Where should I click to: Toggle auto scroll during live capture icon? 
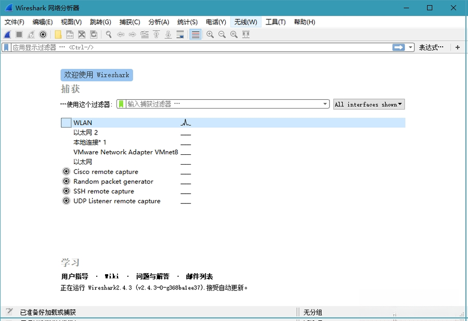click(180, 35)
